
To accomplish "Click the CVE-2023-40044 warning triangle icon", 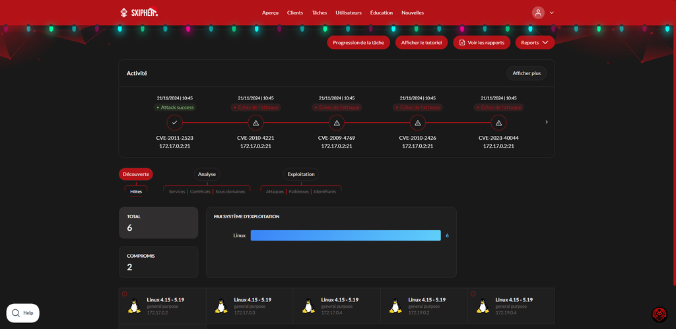I will (498, 123).
